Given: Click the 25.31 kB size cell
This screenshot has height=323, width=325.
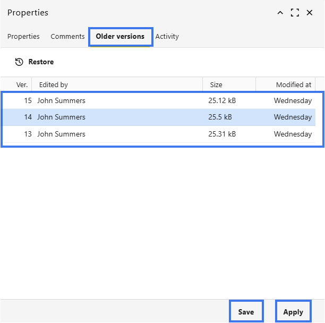Looking at the screenshot, I should pyautogui.click(x=222, y=134).
